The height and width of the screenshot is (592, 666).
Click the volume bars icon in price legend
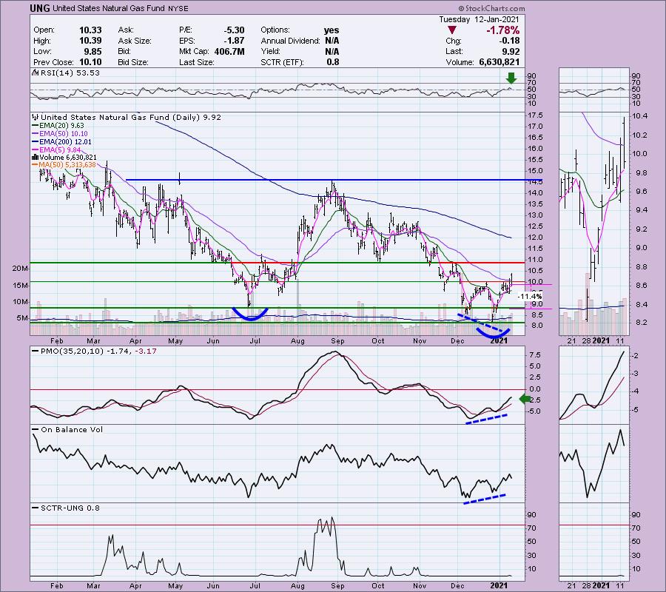pyautogui.click(x=36, y=158)
